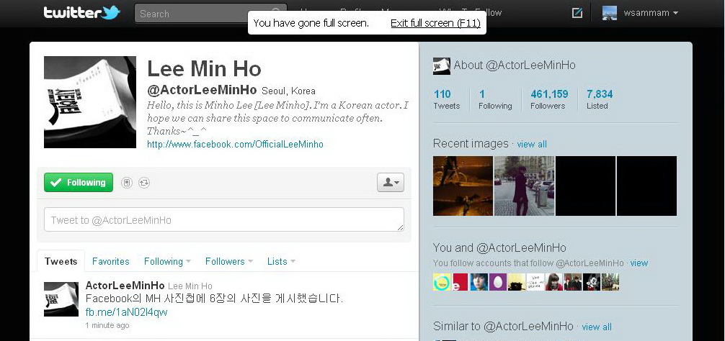The image size is (725, 341).
Task: Click the white handwriting follower avatar
Action: click(535, 282)
